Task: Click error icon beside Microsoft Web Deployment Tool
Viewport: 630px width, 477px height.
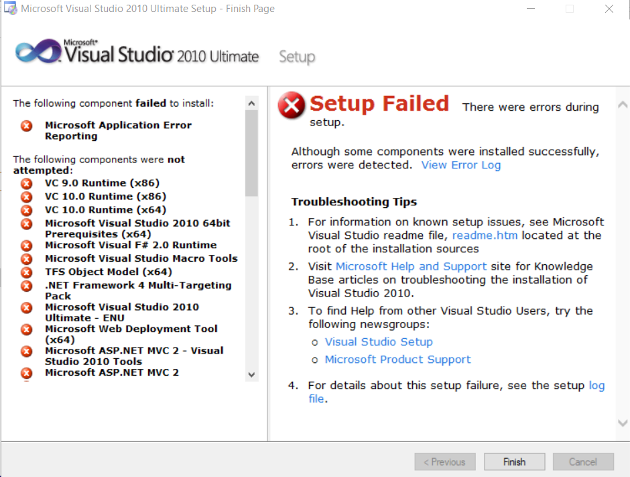Action: [26, 329]
